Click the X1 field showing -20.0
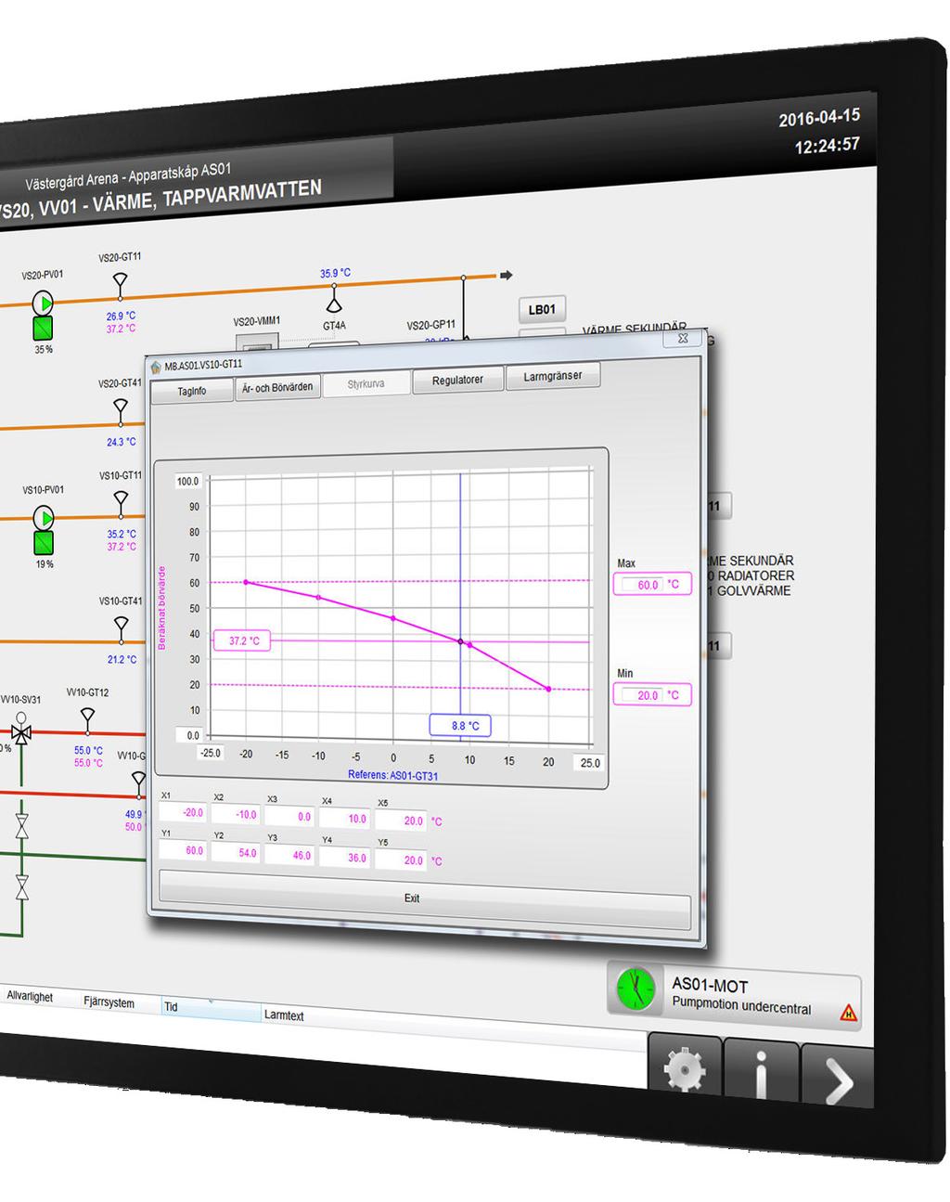The height and width of the screenshot is (1202, 950). (x=182, y=812)
